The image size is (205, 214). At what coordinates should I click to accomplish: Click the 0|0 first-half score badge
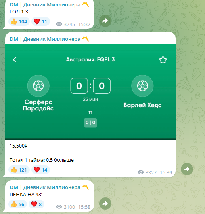(x=90, y=123)
